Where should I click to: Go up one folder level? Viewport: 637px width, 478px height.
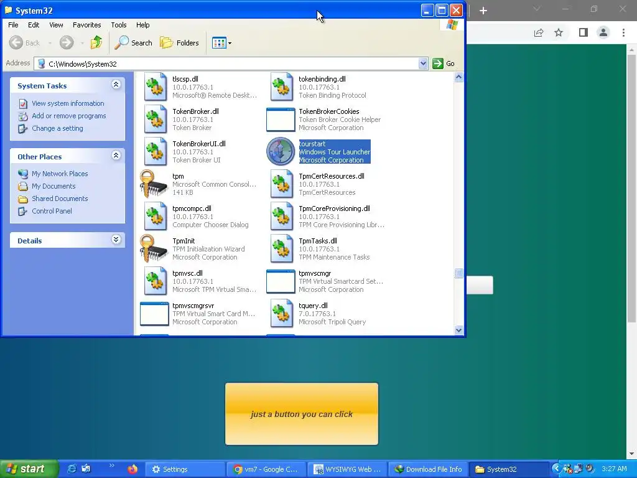point(96,42)
